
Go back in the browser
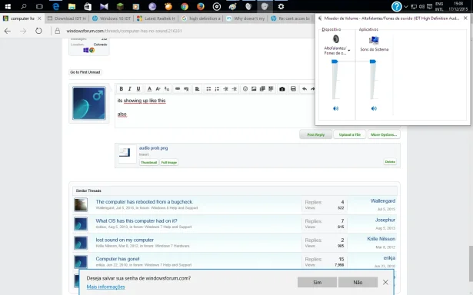pyautogui.click(x=8, y=31)
